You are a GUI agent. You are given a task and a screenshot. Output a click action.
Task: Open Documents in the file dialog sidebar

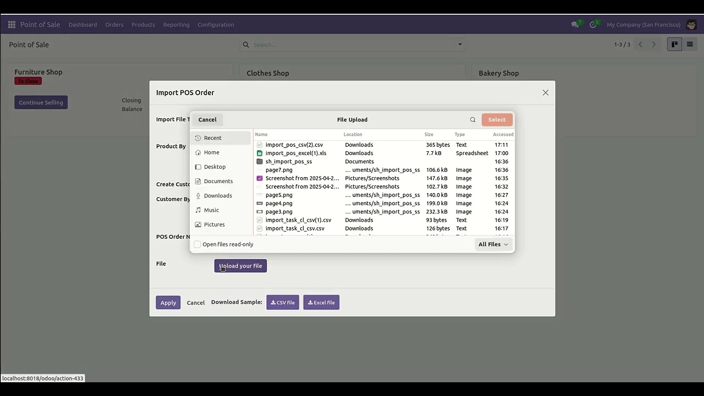220,181
